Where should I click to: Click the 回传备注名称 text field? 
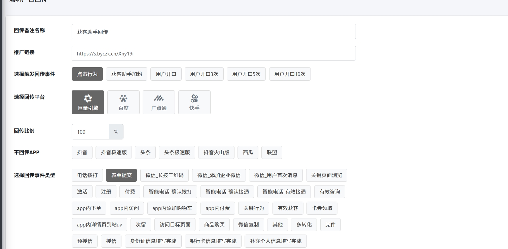click(x=214, y=32)
